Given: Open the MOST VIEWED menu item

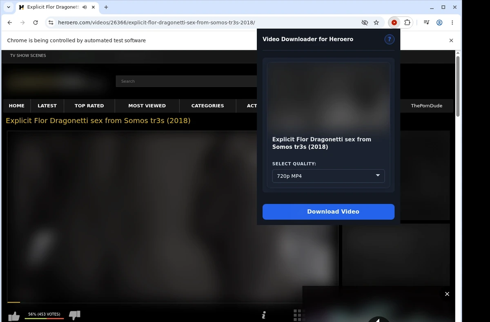Looking at the screenshot, I should point(147,106).
